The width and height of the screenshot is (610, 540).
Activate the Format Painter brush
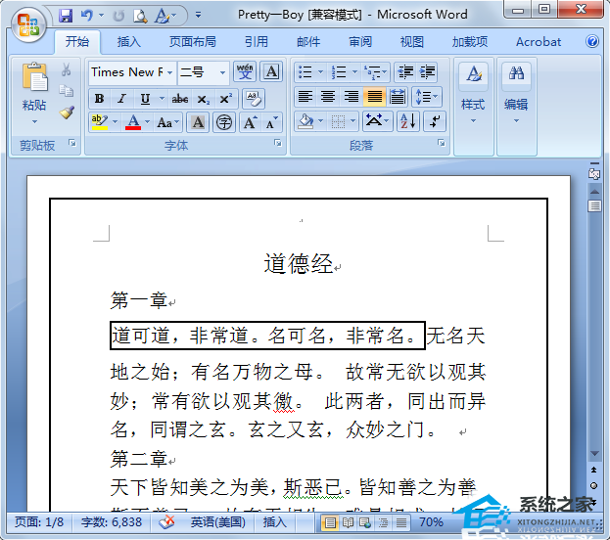pos(67,112)
